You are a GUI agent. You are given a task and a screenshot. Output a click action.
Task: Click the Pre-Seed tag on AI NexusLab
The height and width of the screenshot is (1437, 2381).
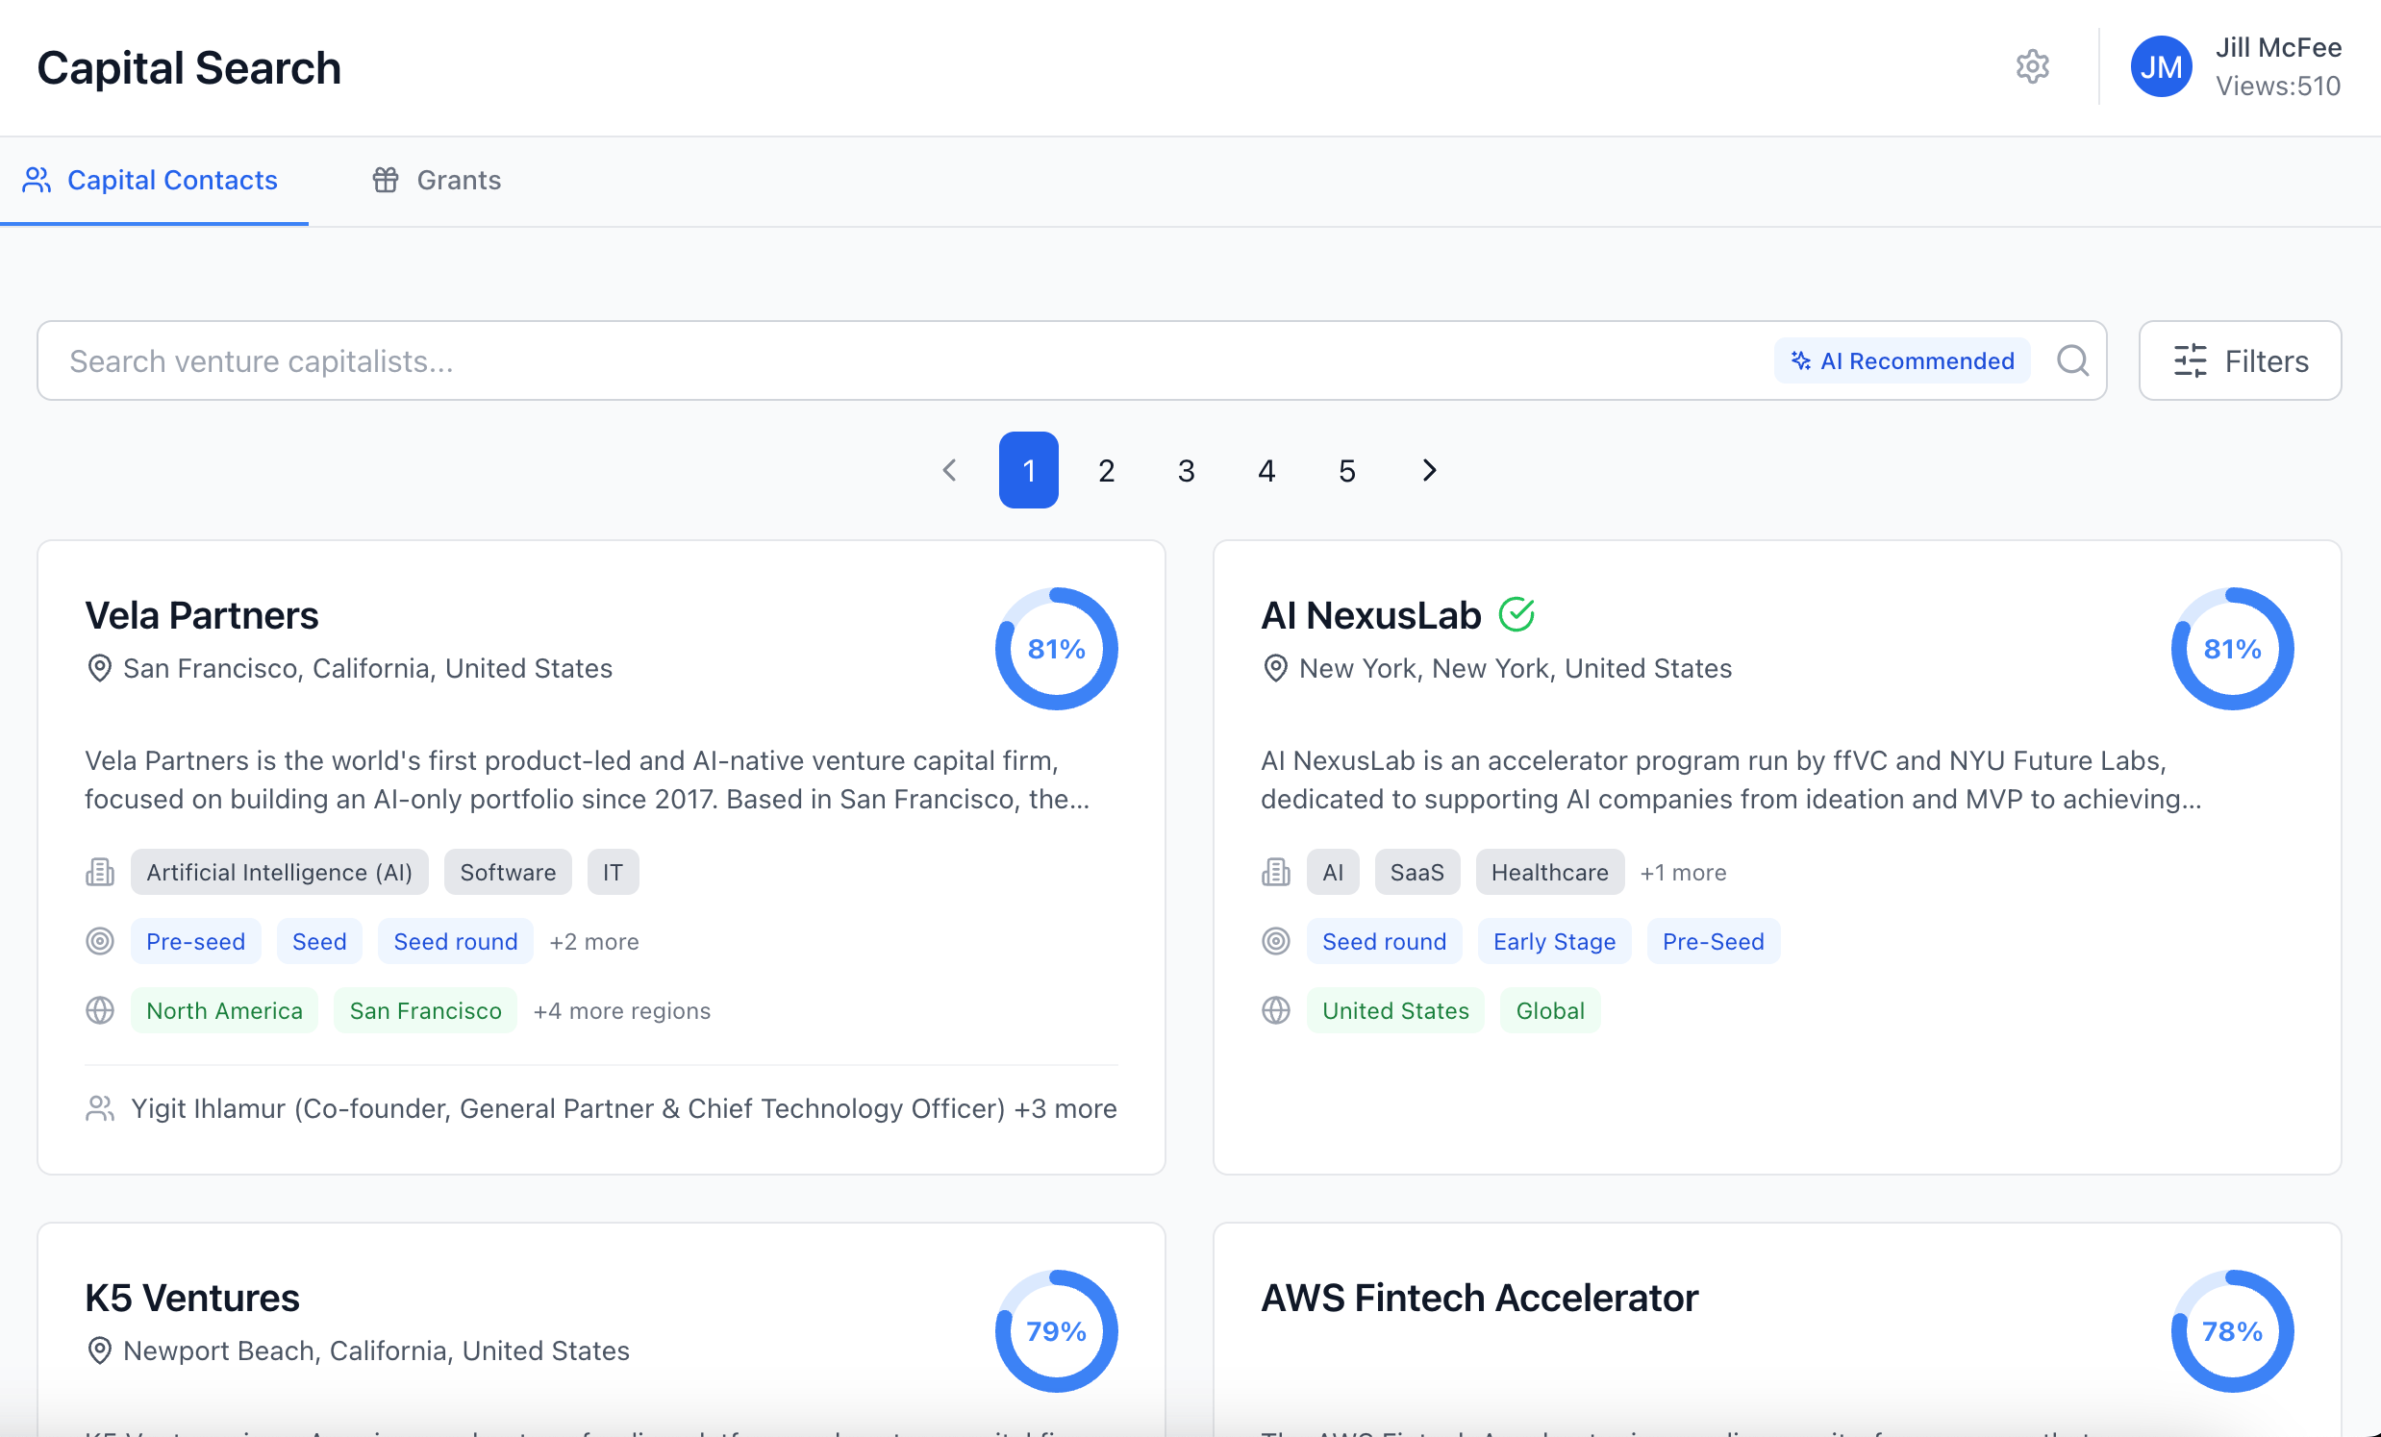click(x=1714, y=942)
